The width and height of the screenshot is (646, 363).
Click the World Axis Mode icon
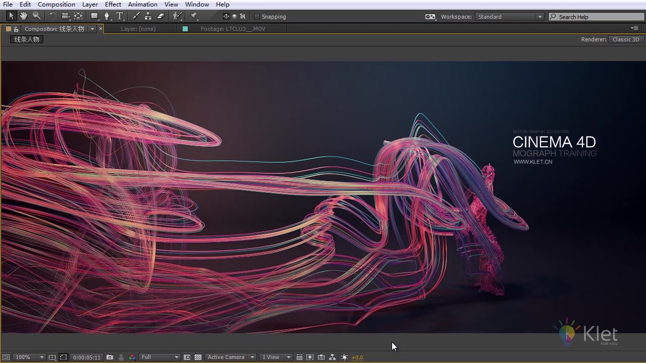tap(234, 17)
